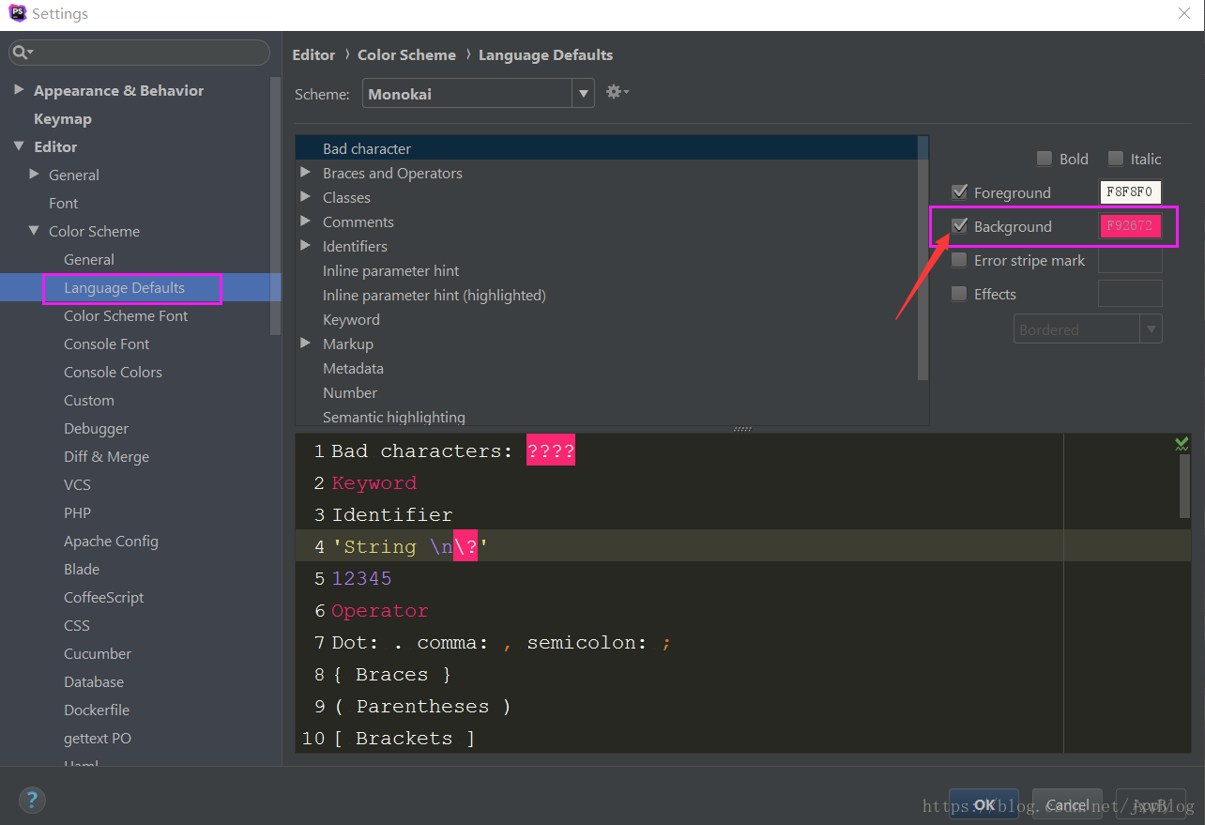Viewport: 1205px width, 825px height.
Task: Select Diff & Merge color page
Action: (106, 456)
